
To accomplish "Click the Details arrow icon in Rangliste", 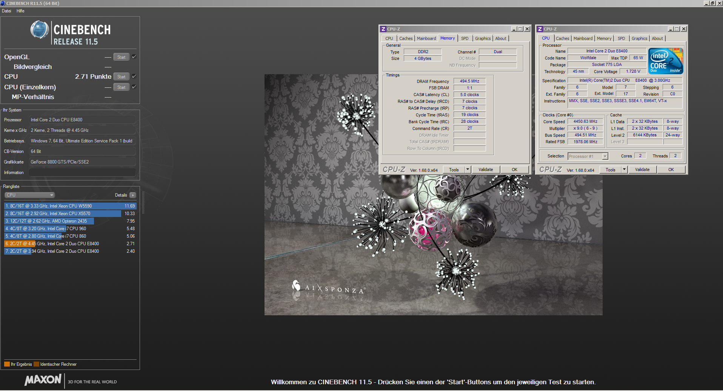I will 133,195.
